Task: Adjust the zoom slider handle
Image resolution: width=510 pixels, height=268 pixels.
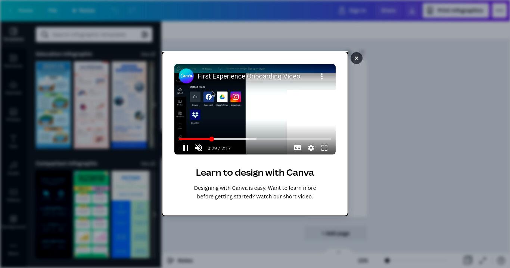Action: click(x=387, y=261)
